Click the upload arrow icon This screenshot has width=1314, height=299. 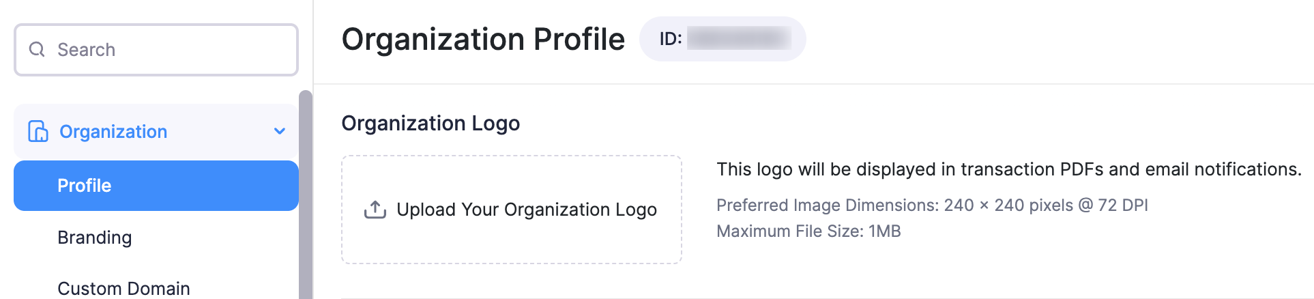375,210
